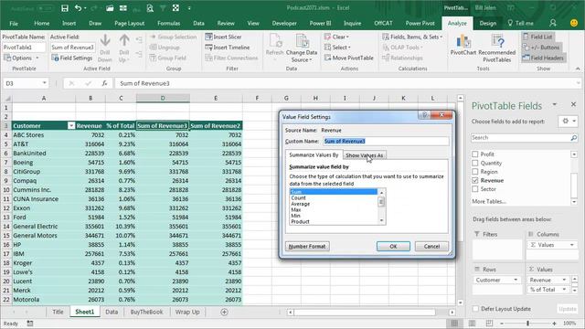Click zoom out minus button
This screenshot has width=585, height=329.
click(x=502, y=323)
